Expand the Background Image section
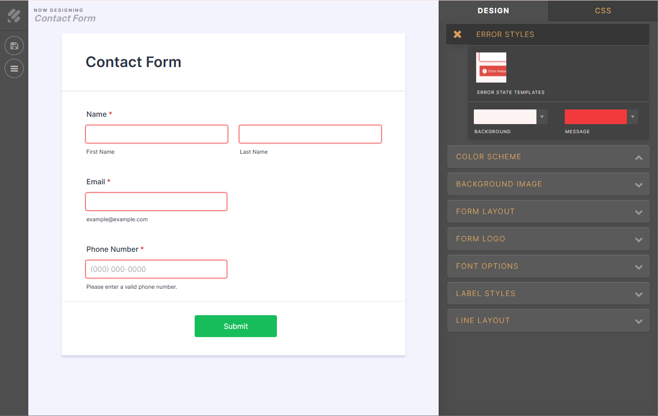The height and width of the screenshot is (416, 658). tap(638, 185)
